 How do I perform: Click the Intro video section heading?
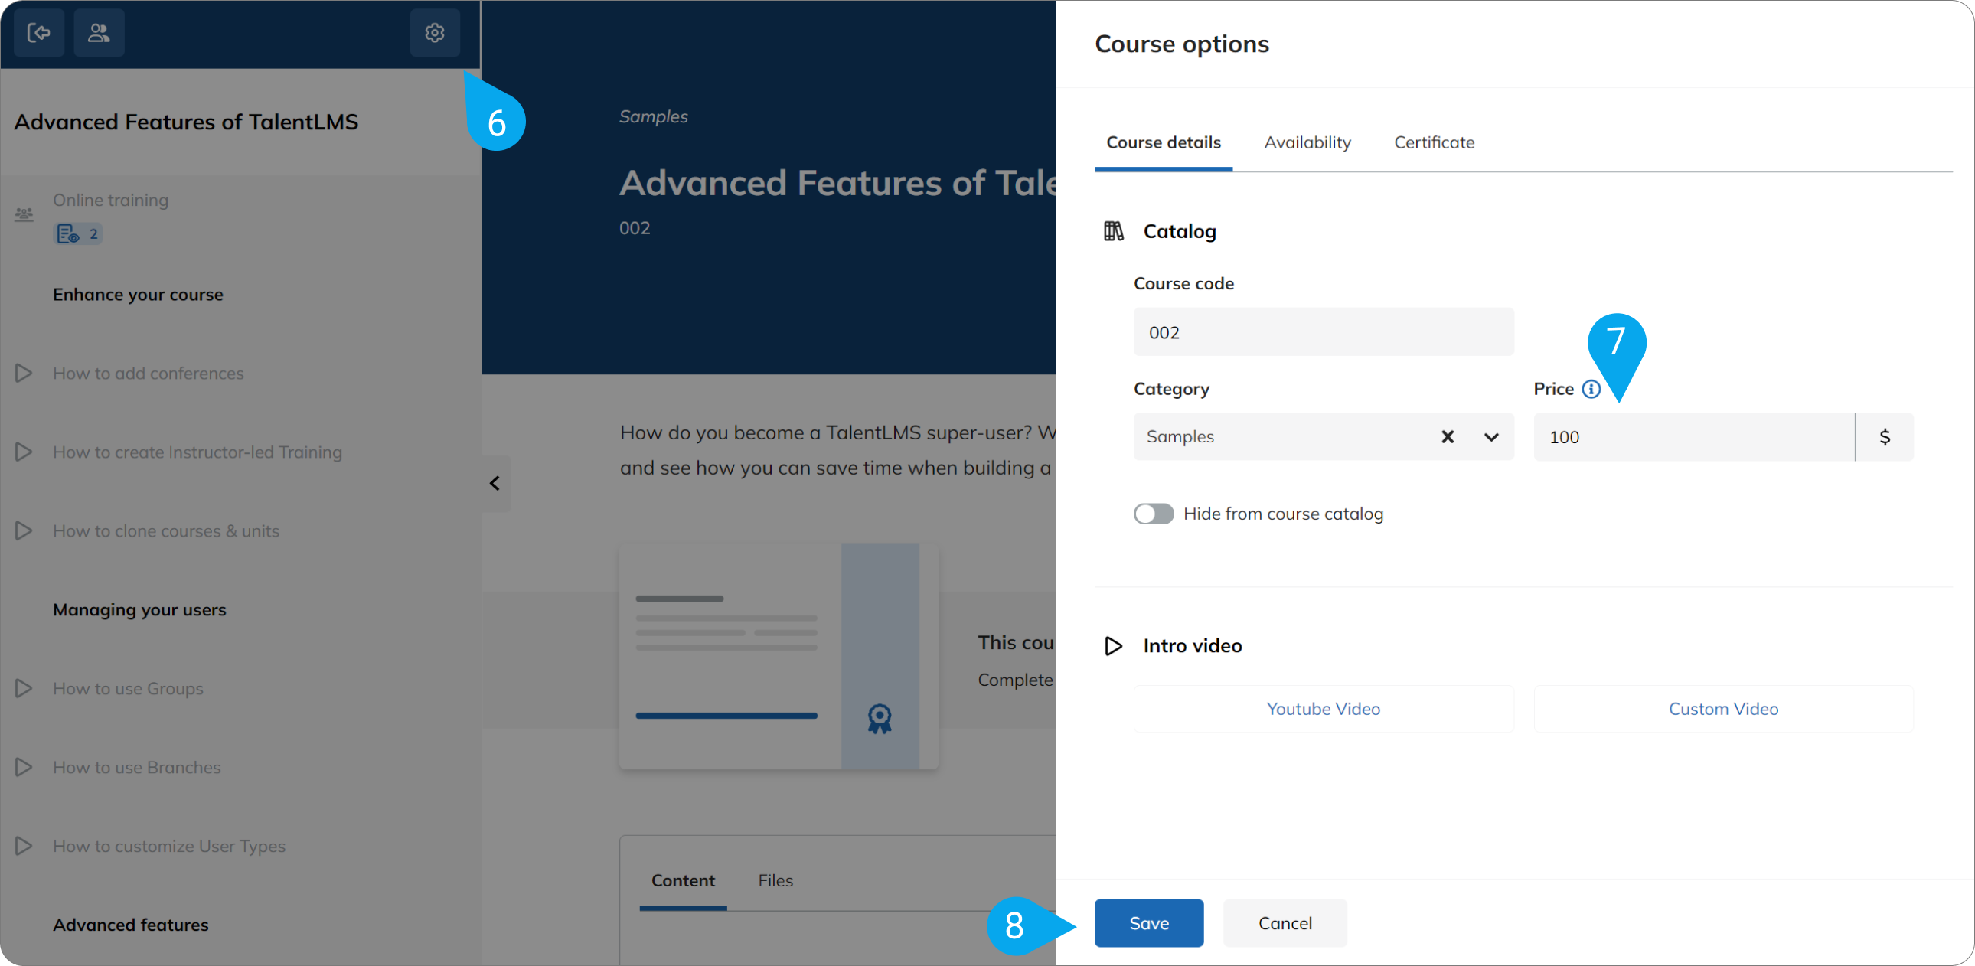point(1192,645)
